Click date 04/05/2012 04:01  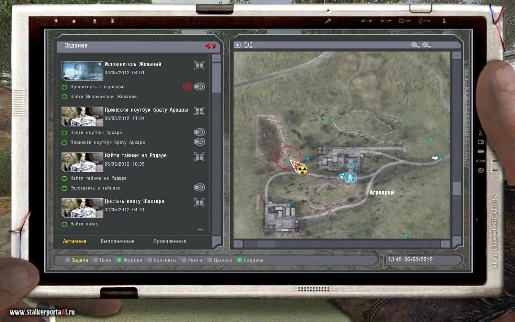coord(124,73)
